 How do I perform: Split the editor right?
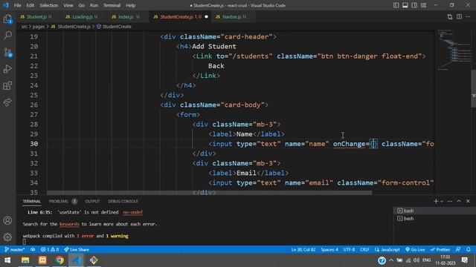pyautogui.click(x=459, y=17)
